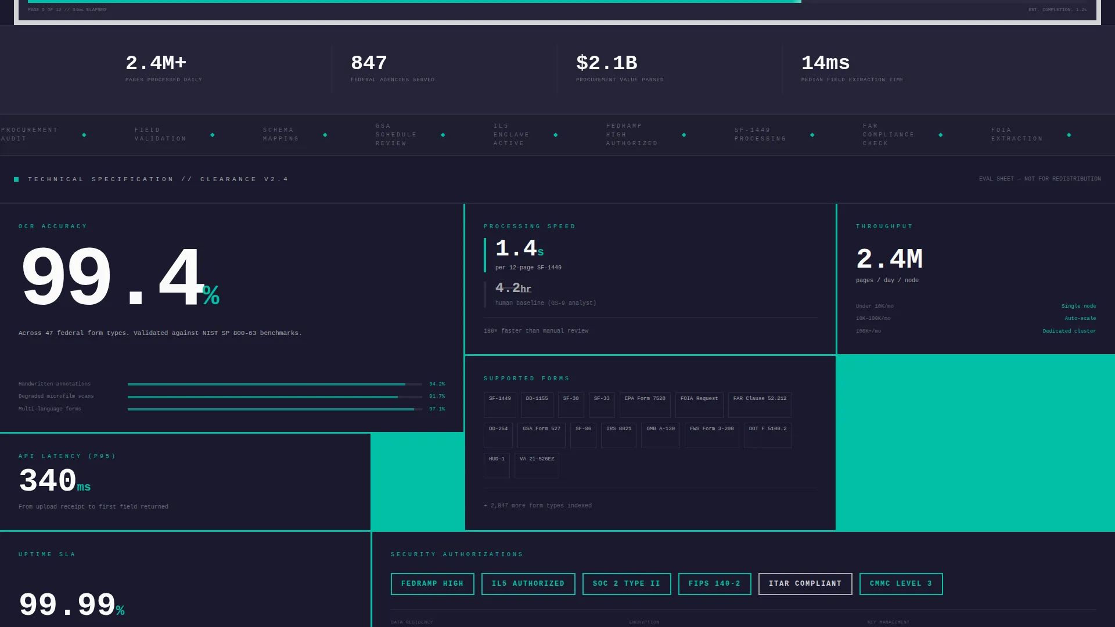Click the GSA Form 527 chip
Viewport: 1115px width, 627px height.
pyautogui.click(x=541, y=435)
